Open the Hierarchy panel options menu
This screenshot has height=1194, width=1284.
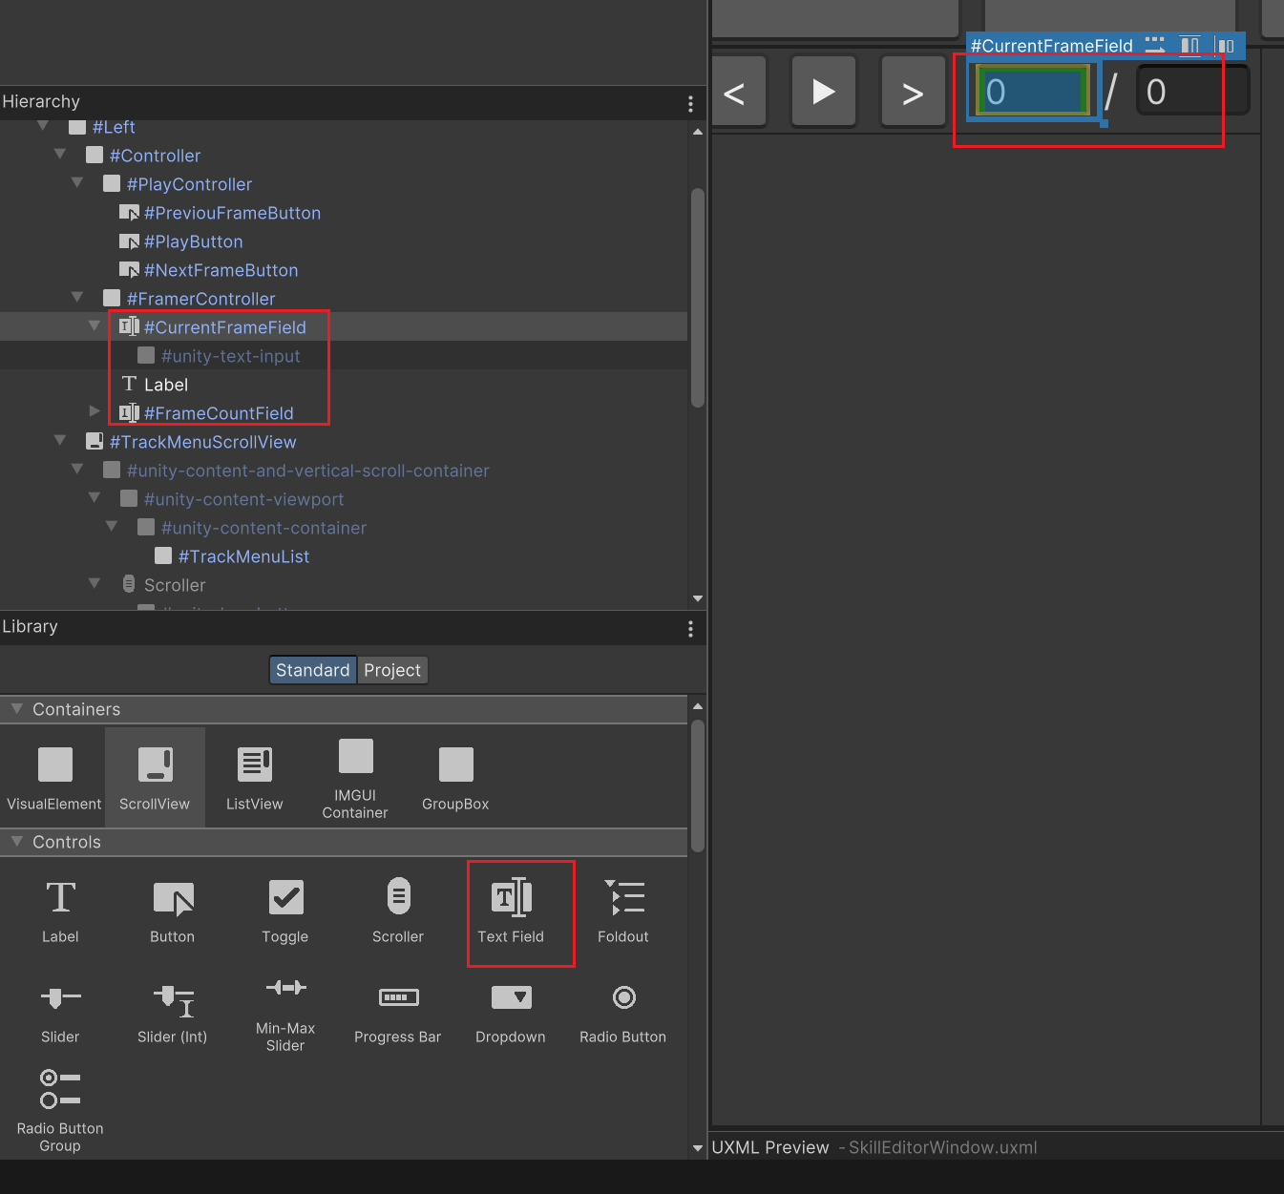pyautogui.click(x=690, y=103)
